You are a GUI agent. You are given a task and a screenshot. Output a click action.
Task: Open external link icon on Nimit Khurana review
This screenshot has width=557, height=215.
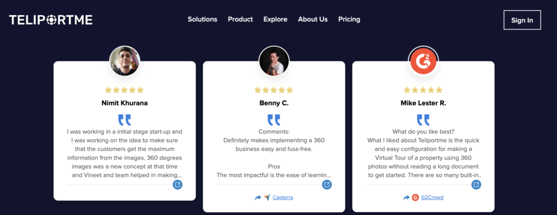pyautogui.click(x=178, y=185)
